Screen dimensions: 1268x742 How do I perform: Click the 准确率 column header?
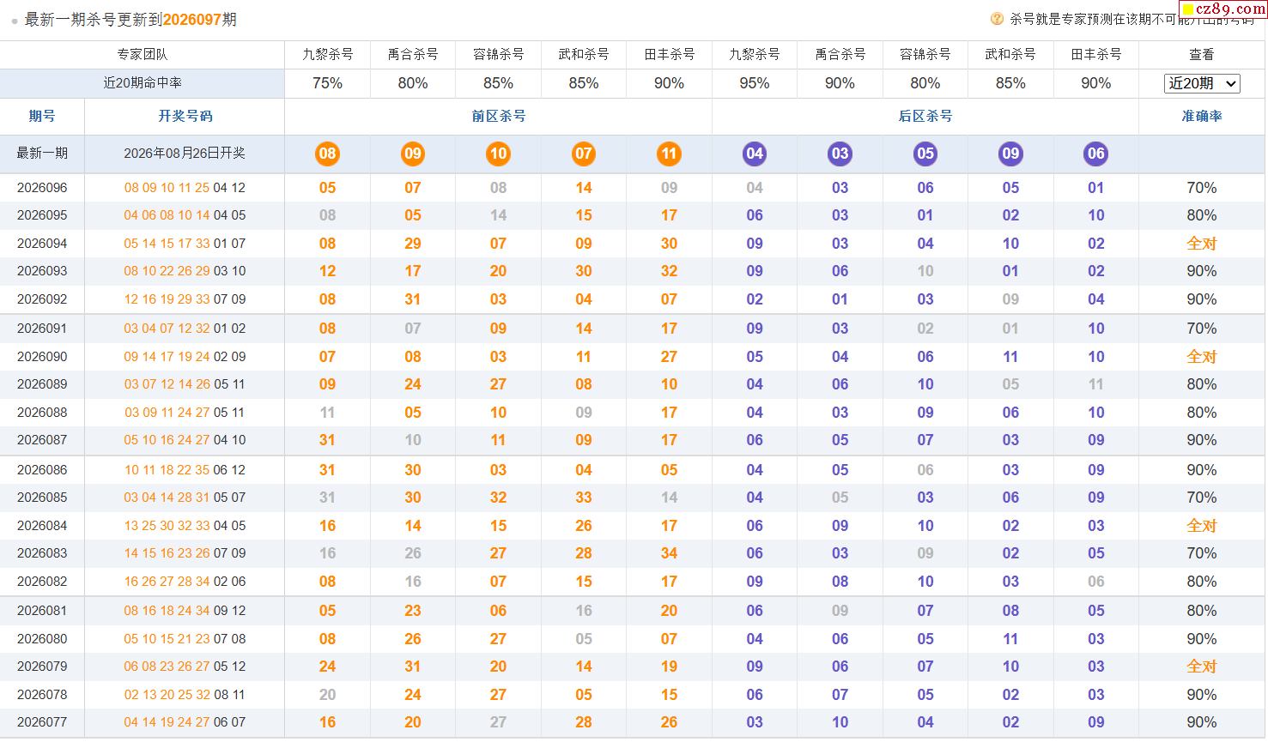[1202, 116]
